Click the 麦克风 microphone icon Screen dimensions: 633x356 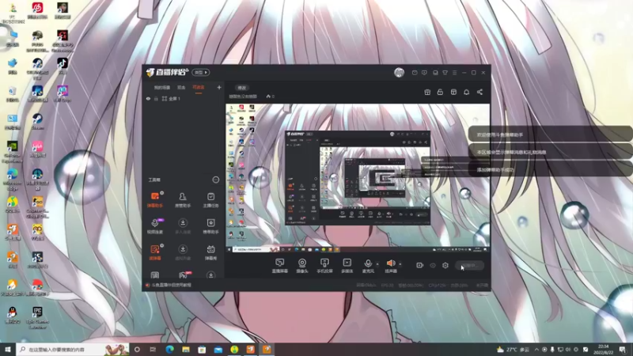tap(368, 263)
